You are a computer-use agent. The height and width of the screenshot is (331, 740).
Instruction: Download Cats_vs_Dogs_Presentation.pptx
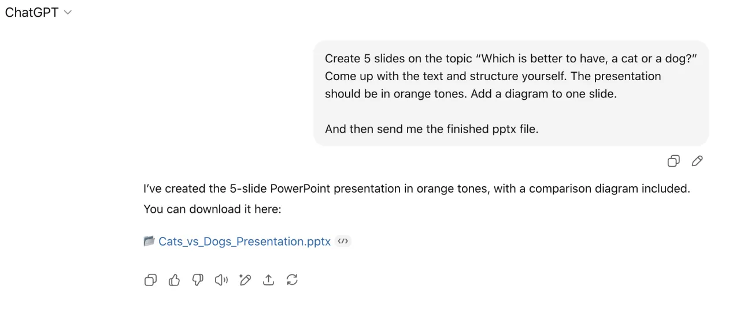click(245, 242)
